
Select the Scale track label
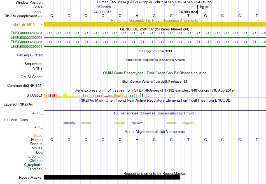point(38,7)
